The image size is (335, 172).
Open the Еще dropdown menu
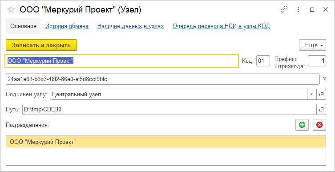[x=312, y=45]
